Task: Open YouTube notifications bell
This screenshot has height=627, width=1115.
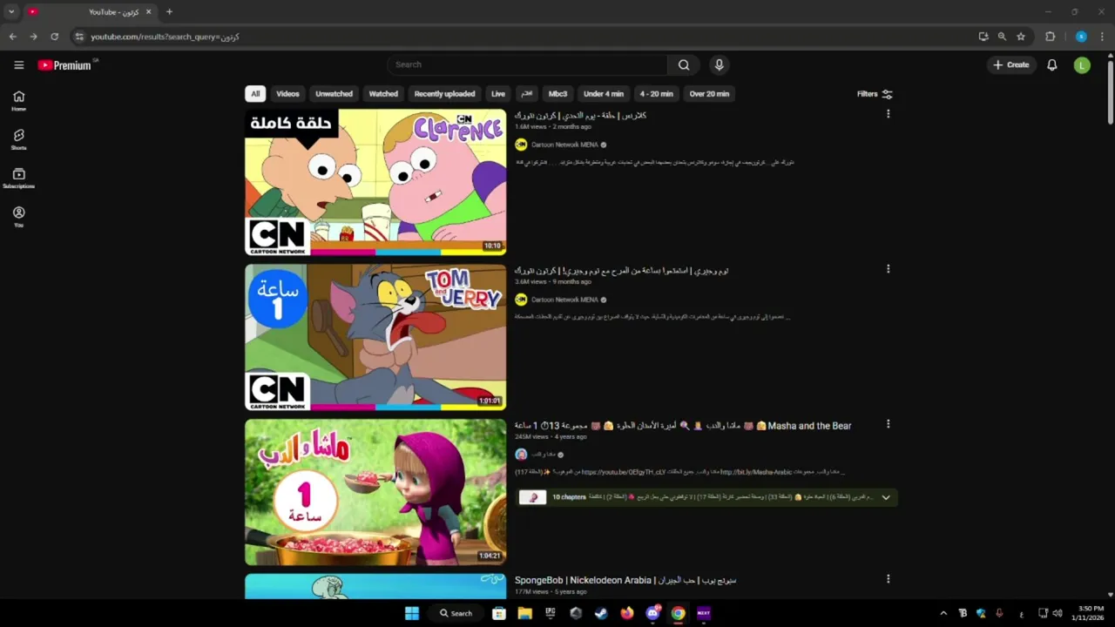Action: tap(1051, 64)
